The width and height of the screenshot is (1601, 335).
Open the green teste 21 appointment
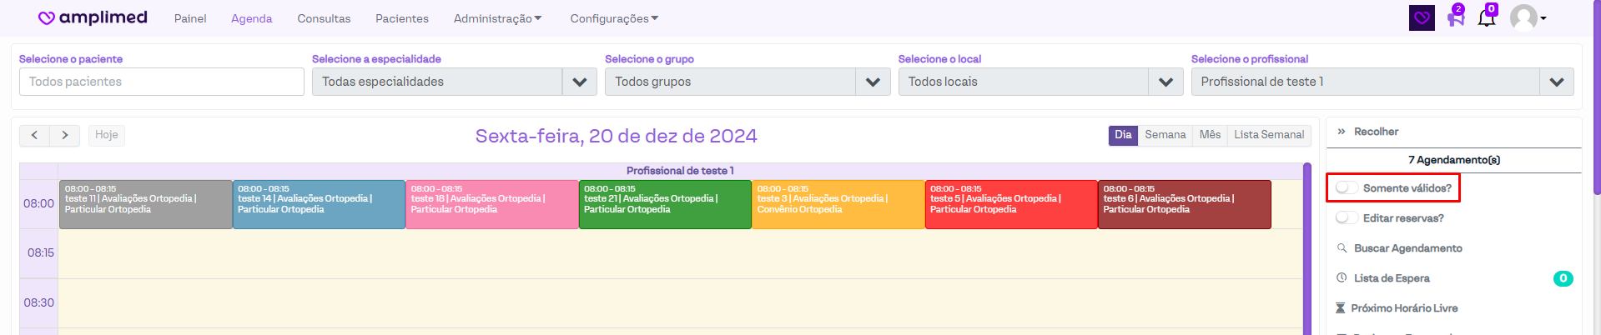(665, 204)
